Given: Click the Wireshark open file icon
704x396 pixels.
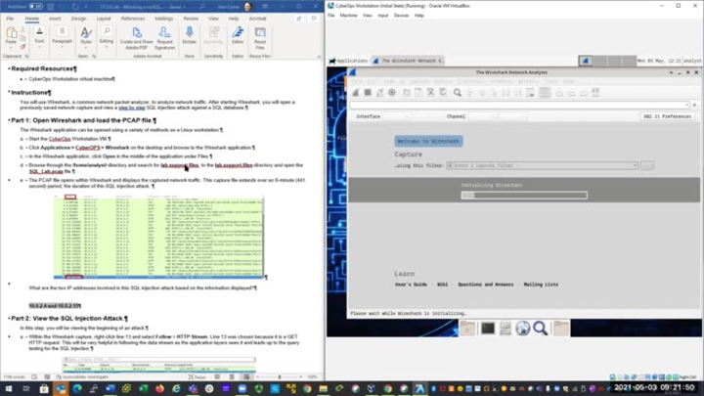Looking at the screenshot, I should click(407, 93).
